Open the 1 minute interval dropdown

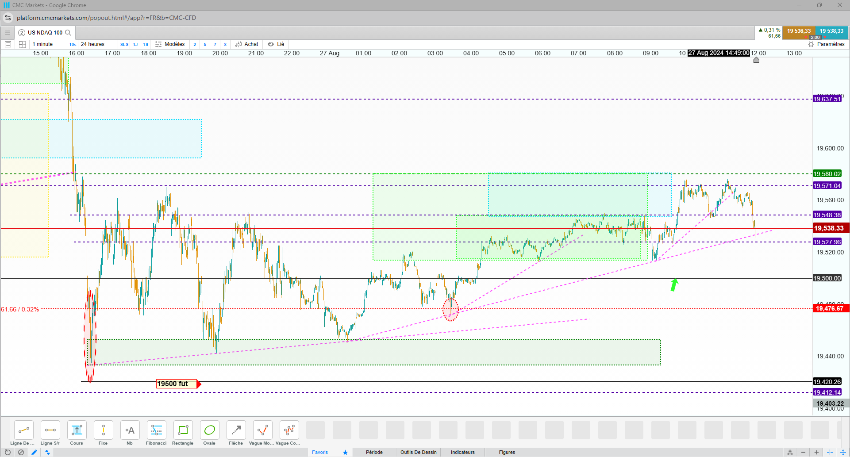(43, 44)
